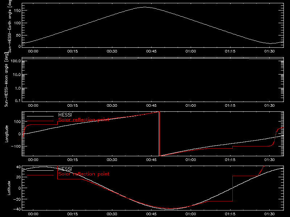This screenshot has height=217, width=290.
Task: Click 01:00 label under Earth angle plot
Action: pyautogui.click(x=191, y=51)
